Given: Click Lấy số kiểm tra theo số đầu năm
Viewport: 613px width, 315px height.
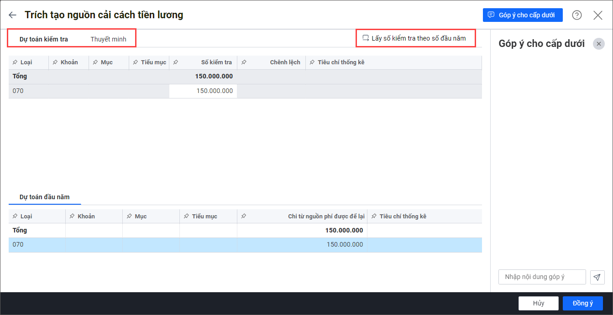Looking at the screenshot, I should point(414,38).
